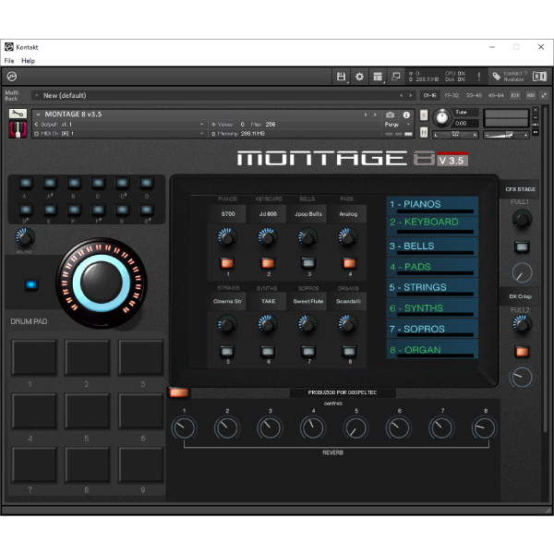Enable the Organs layer 8 button

pos(349,351)
